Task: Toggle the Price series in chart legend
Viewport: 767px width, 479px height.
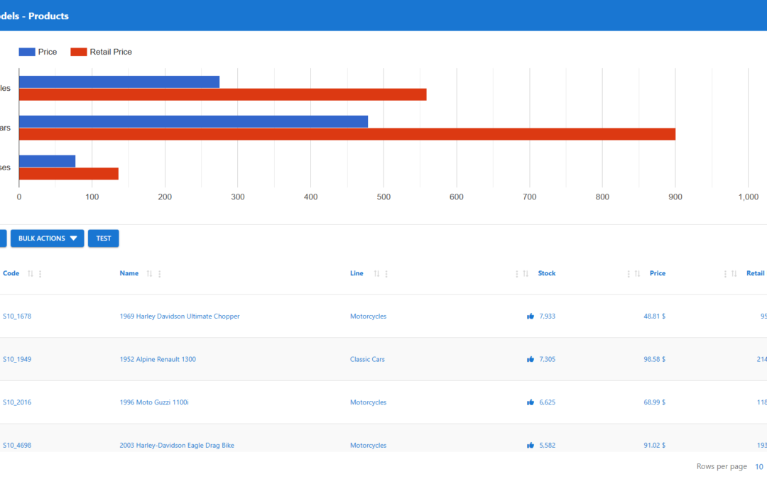Action: 38,52
